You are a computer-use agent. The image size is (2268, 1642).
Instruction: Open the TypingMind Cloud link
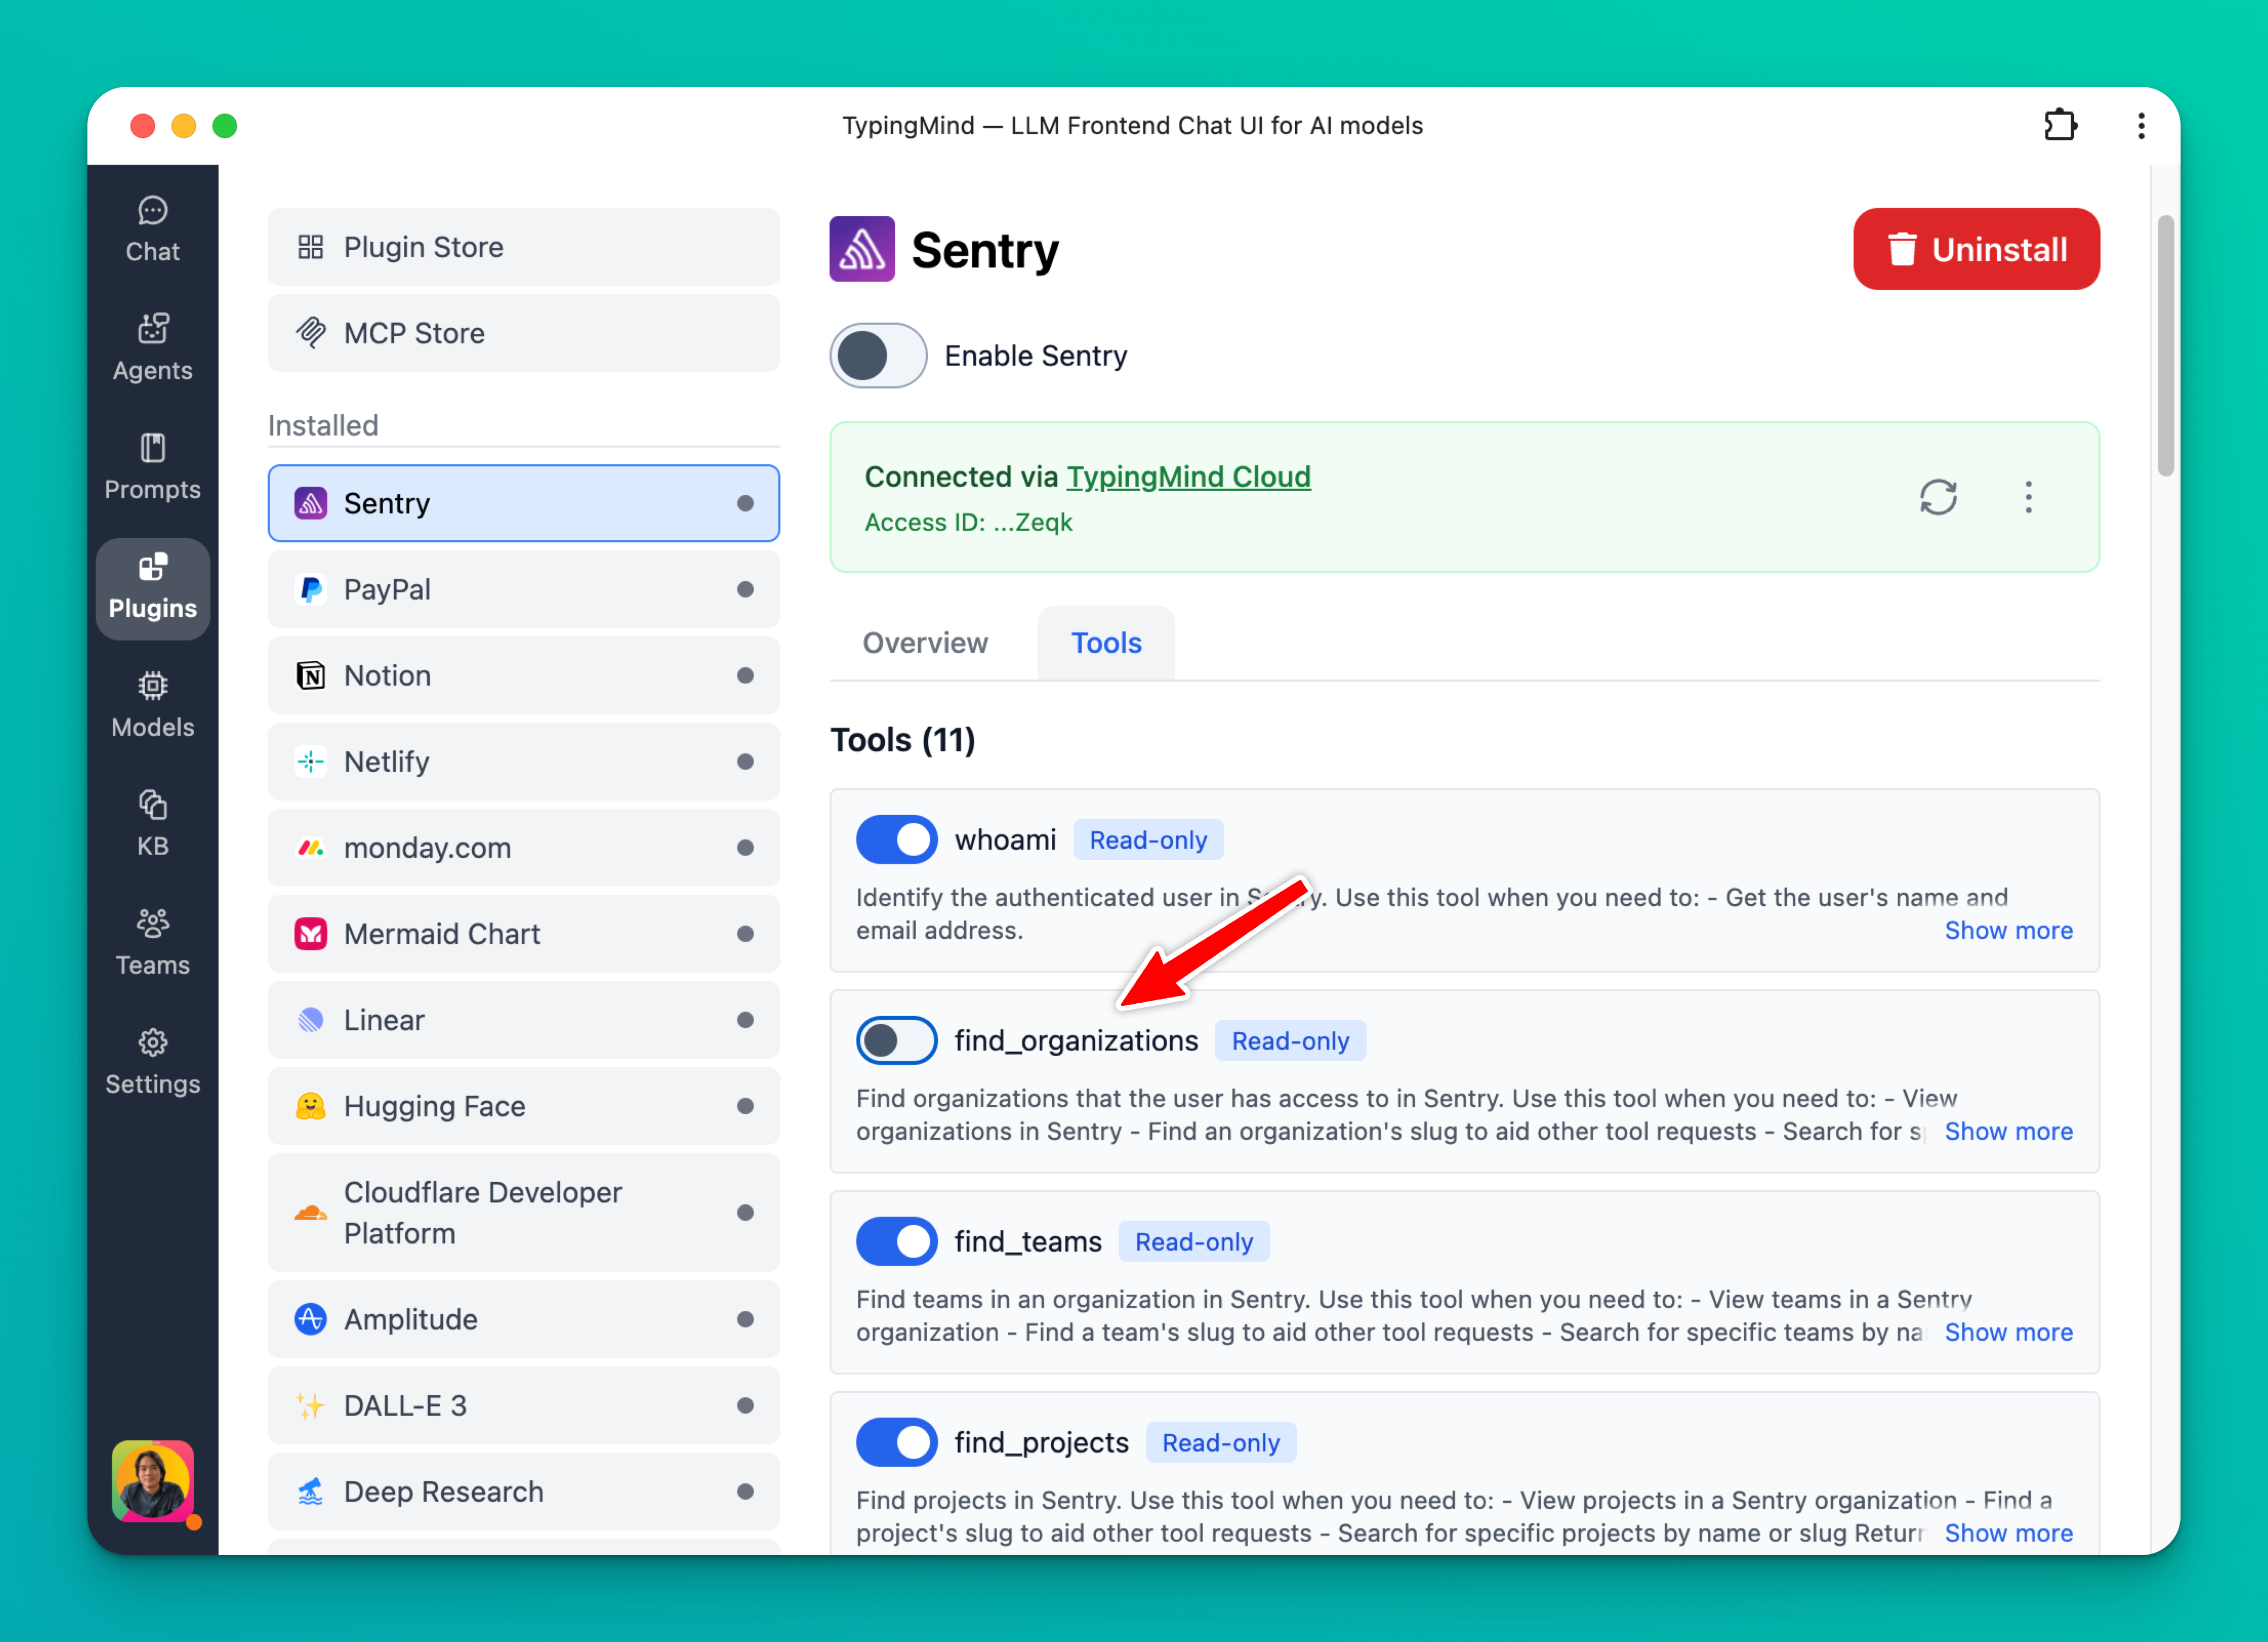click(1187, 477)
